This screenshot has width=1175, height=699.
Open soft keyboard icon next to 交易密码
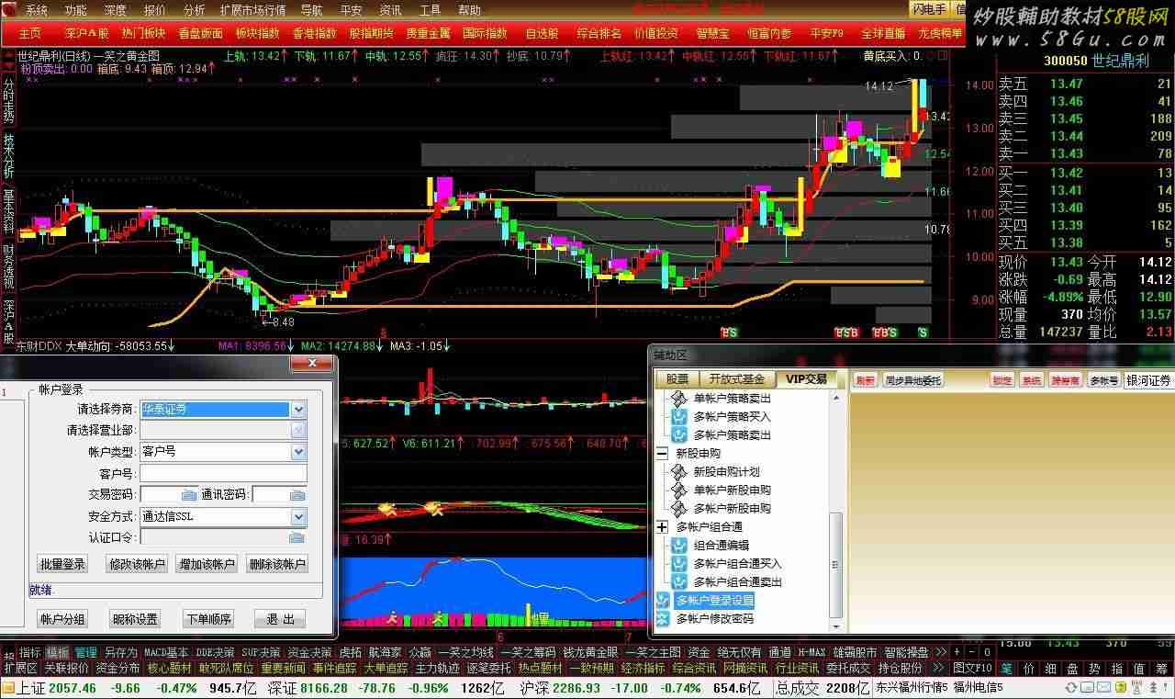(x=189, y=495)
